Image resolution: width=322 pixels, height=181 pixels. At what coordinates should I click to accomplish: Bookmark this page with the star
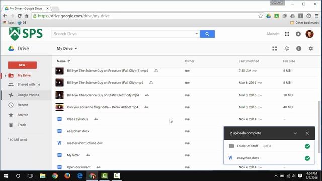(x=261, y=16)
